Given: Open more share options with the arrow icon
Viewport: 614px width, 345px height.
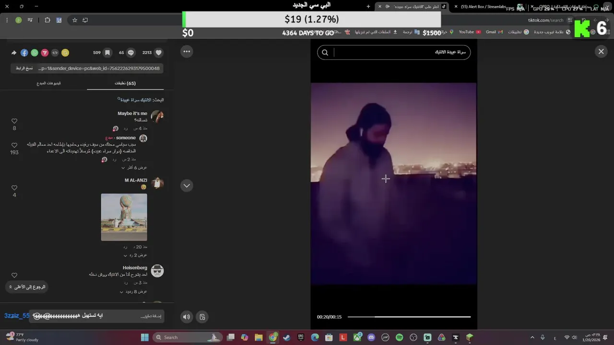Looking at the screenshot, I should [14, 53].
